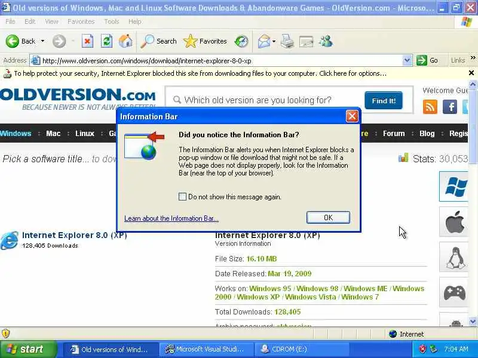This screenshot has width=478, height=358.
Task: Click the OLDVERSION.COM site logo
Action: [x=78, y=95]
